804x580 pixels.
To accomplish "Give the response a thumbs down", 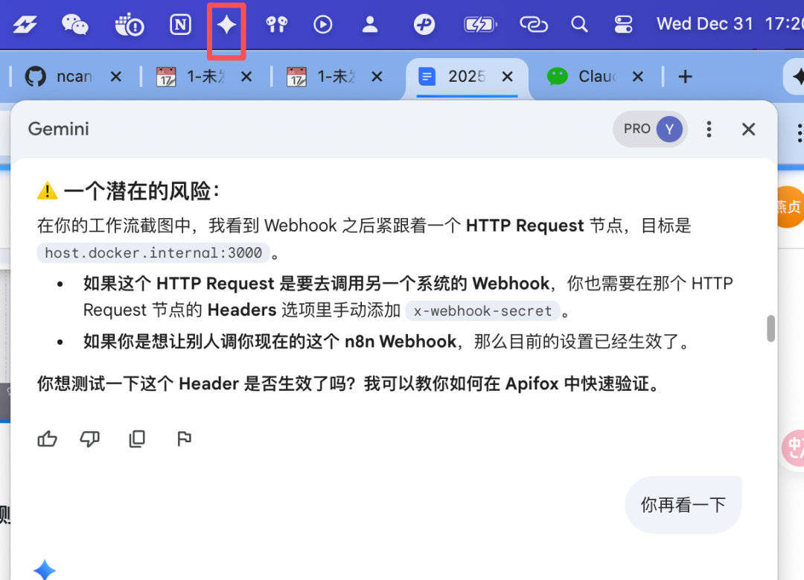I will (x=90, y=439).
